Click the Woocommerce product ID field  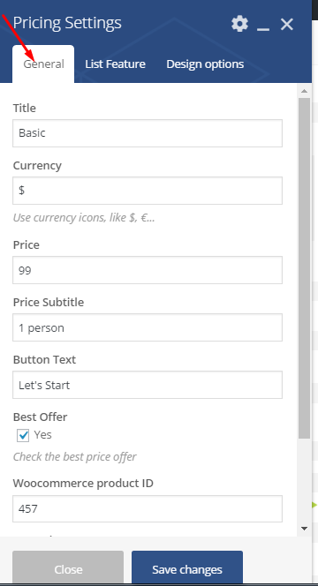(148, 508)
